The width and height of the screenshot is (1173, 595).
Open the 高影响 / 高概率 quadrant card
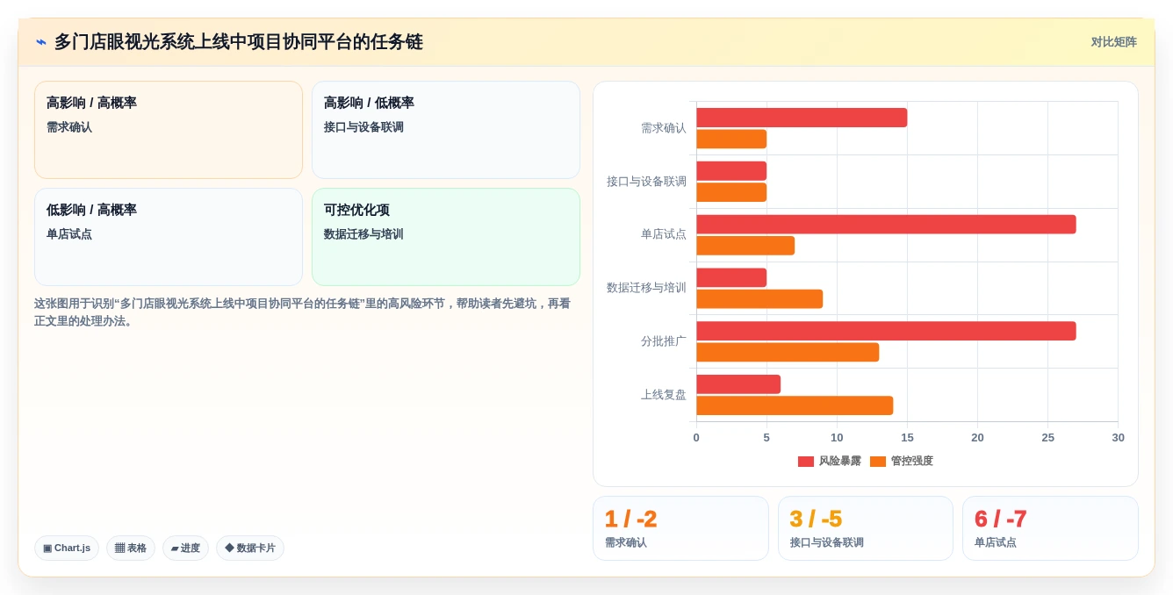coord(169,130)
